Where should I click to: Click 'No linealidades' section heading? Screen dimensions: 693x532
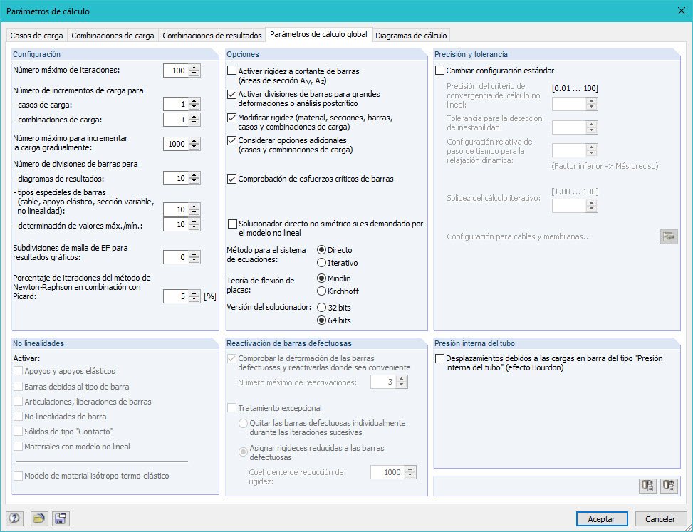pyautogui.click(x=38, y=343)
